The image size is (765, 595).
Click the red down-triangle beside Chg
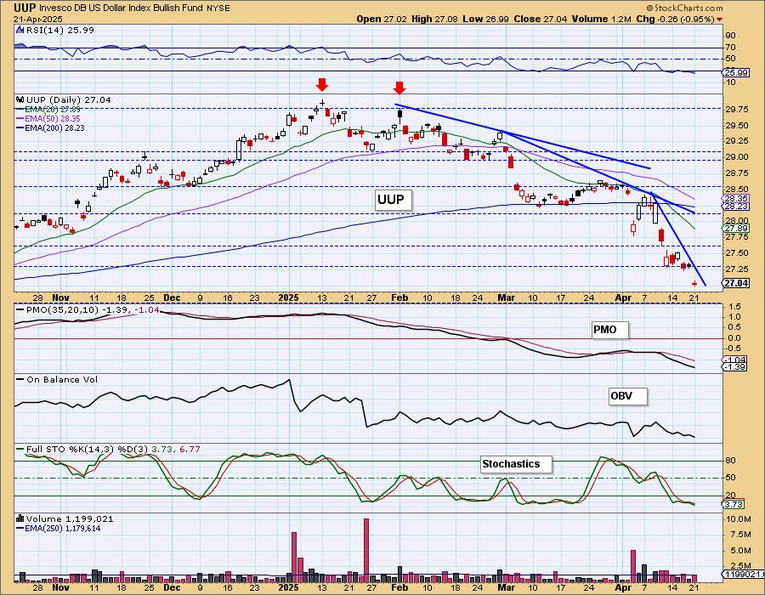click(x=720, y=20)
